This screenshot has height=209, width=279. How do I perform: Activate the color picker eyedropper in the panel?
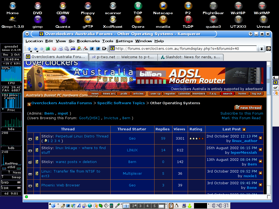117,206
